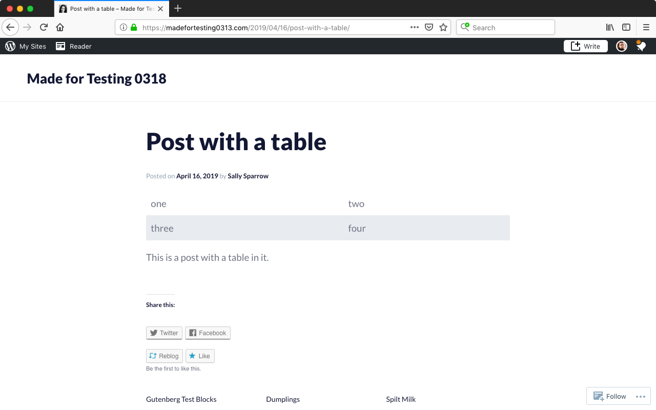
Task: Click the tracking protection shield
Action: 429,27
